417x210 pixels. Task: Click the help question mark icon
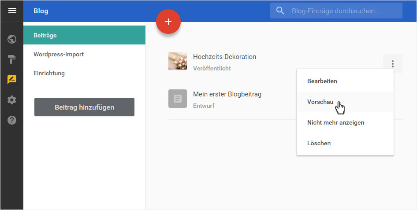12,120
